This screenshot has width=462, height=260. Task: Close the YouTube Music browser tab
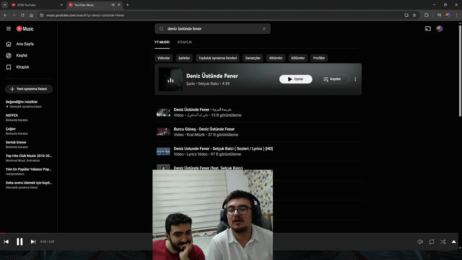[119, 5]
